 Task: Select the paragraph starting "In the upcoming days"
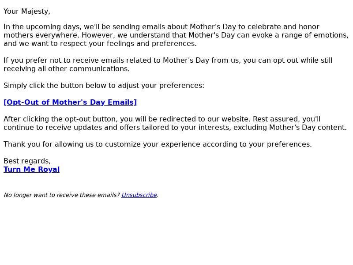coord(176,35)
